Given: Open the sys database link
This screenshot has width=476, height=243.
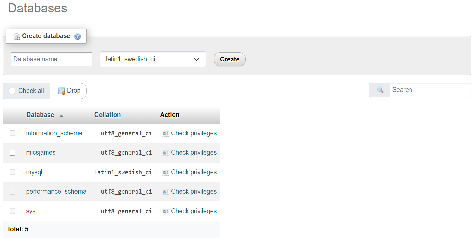Looking at the screenshot, I should click(x=30, y=211).
